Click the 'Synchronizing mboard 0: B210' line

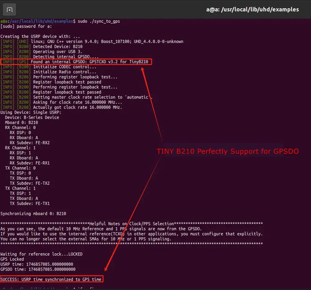pyautogui.click(x=33, y=214)
